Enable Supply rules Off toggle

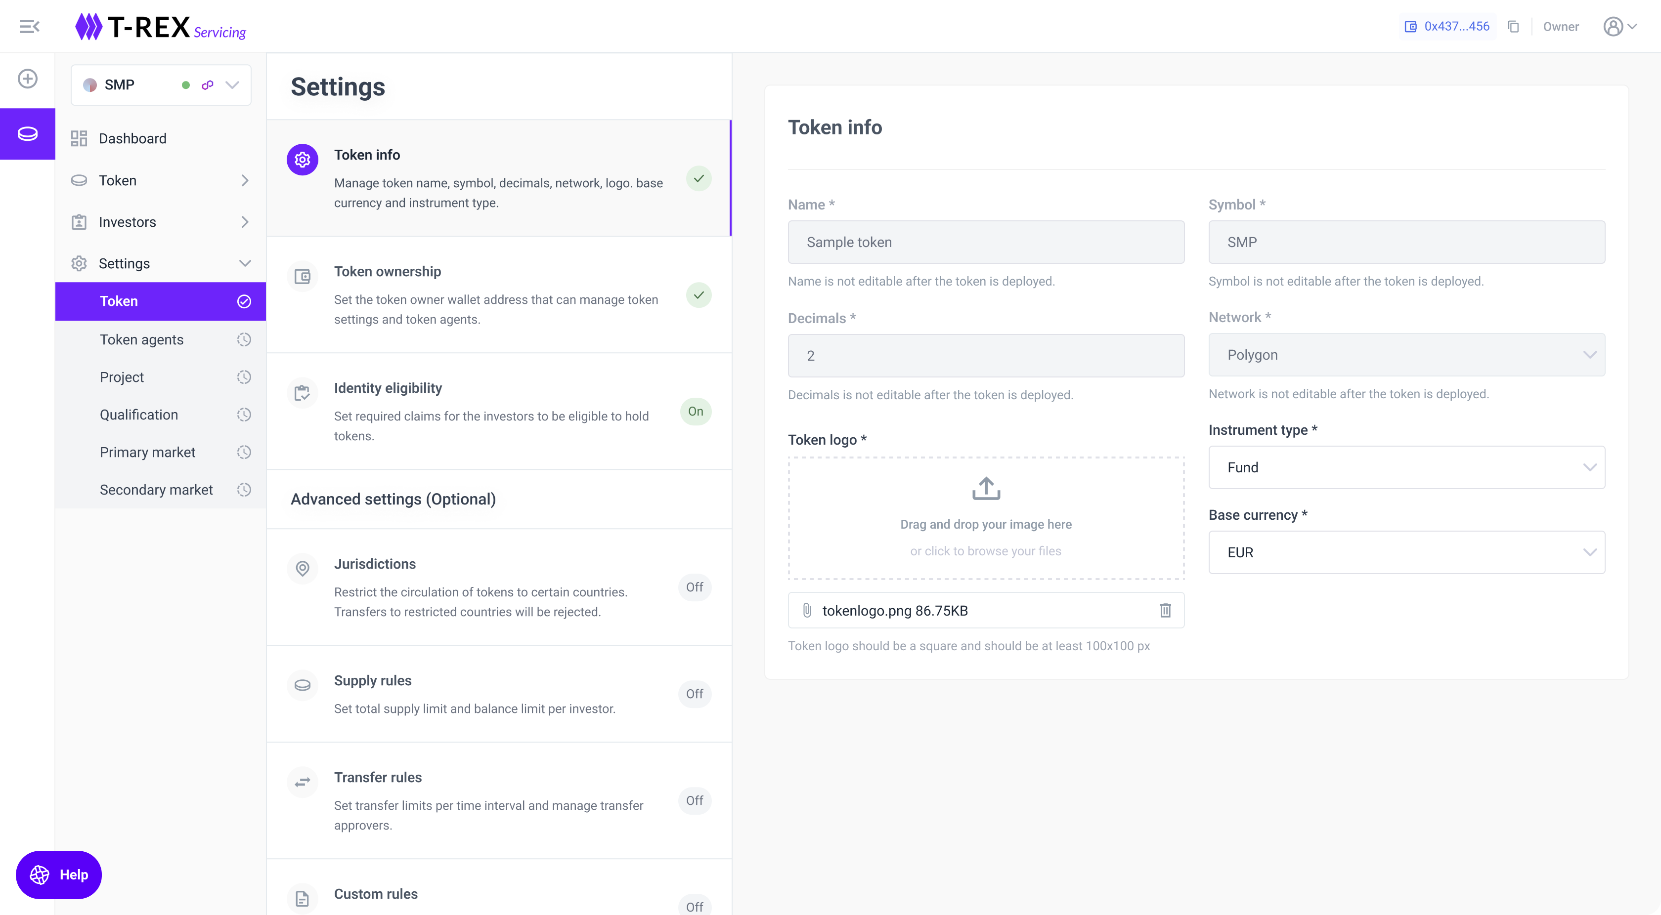[x=695, y=694]
